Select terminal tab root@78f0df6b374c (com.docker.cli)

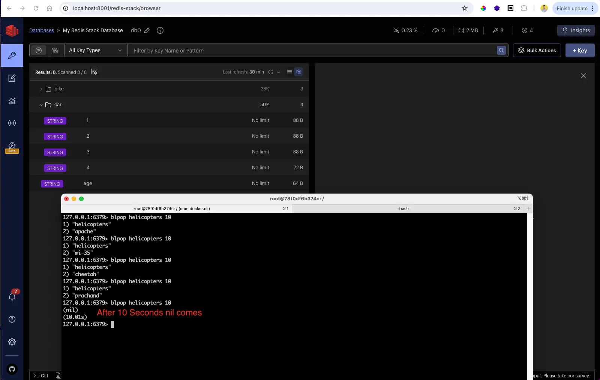tap(177, 209)
